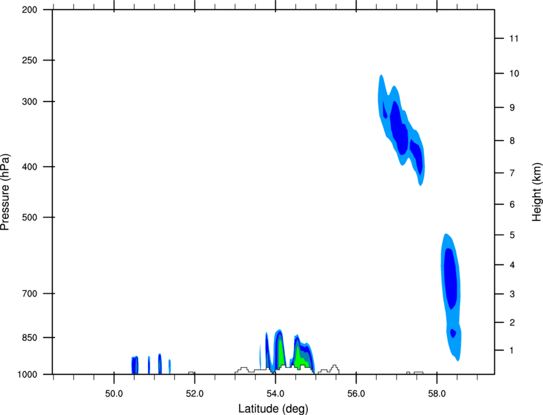Pick the 10 km height label
This screenshot has width=543, height=415.
(514, 73)
